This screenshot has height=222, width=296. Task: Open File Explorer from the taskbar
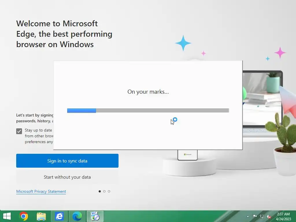tap(41, 216)
